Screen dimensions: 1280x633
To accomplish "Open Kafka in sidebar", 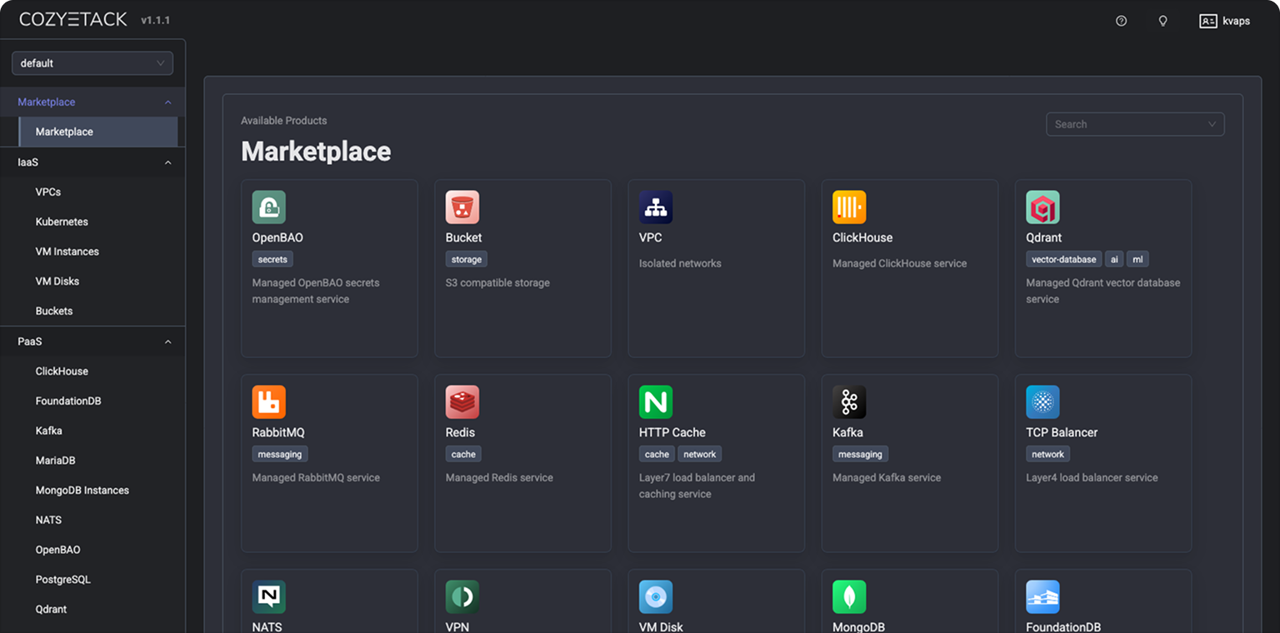I will (48, 431).
